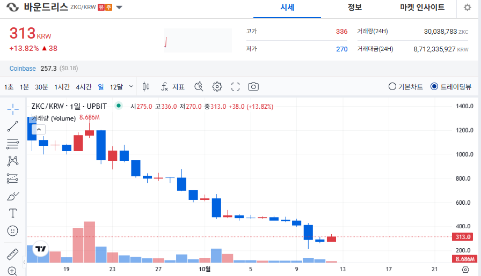Click the 8.686M volume axis label
Viewport: 481px width, 276px height.
click(x=464, y=259)
